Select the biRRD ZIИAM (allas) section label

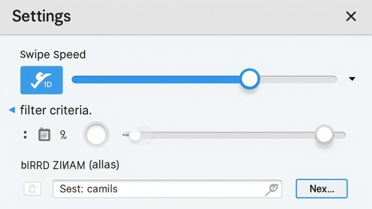(x=70, y=165)
